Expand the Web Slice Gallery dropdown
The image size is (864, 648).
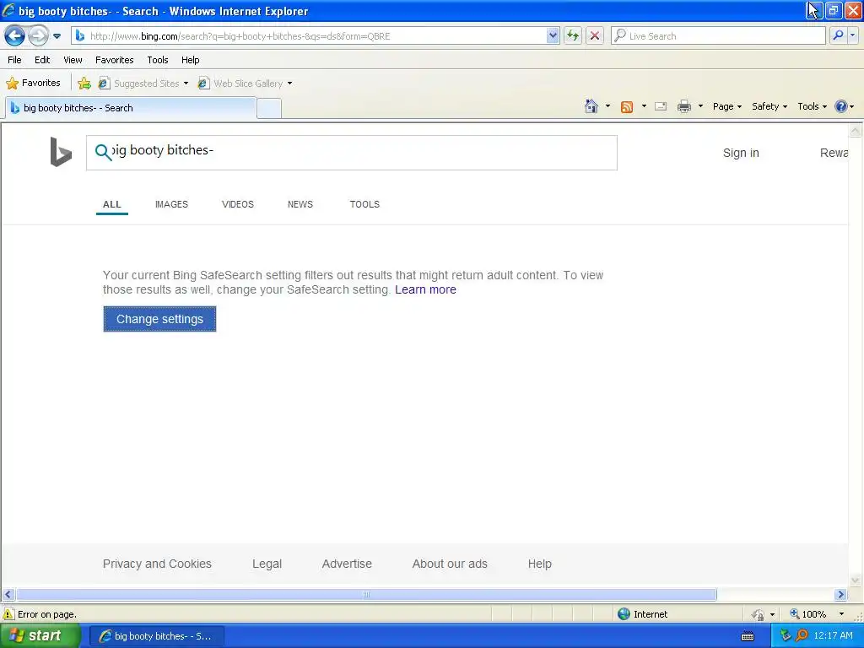(x=290, y=84)
